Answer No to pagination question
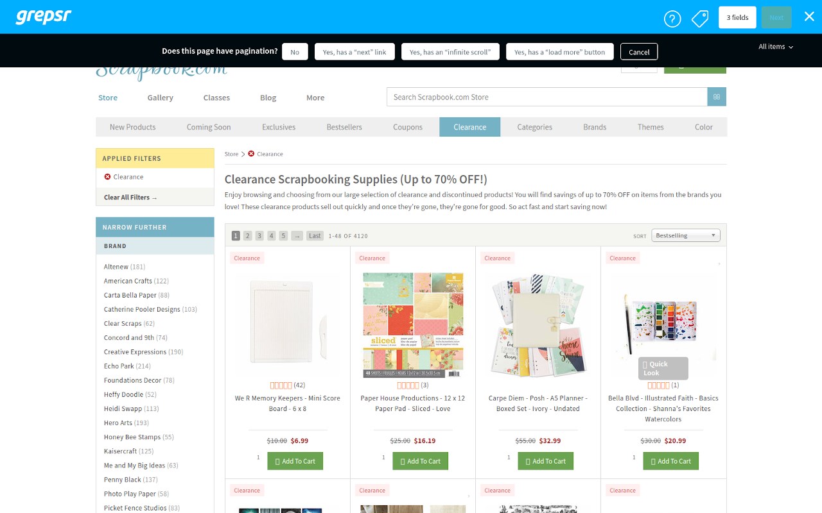 click(295, 52)
